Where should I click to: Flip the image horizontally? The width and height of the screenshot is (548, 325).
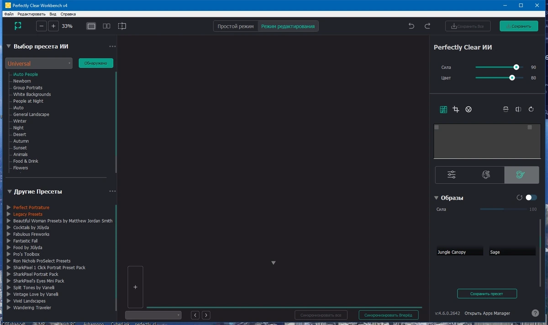[518, 109]
